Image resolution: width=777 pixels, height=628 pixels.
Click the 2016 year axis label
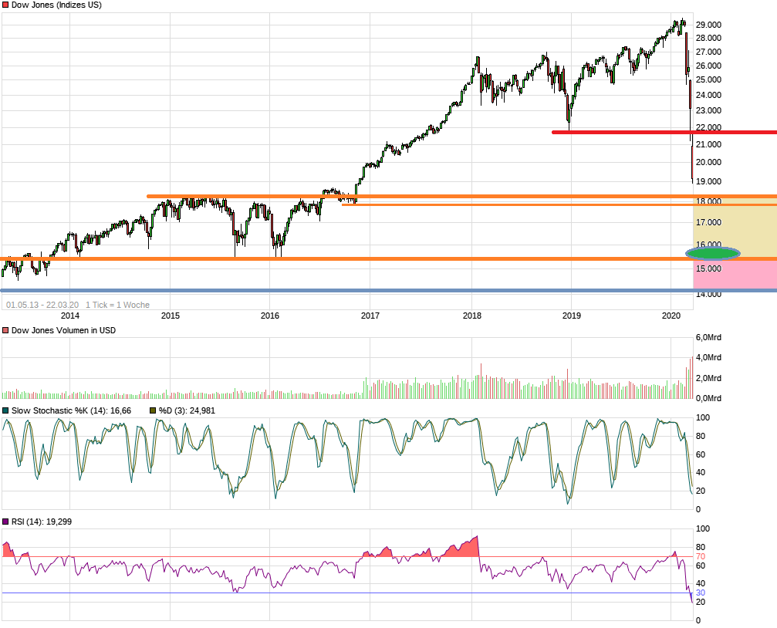(x=270, y=316)
